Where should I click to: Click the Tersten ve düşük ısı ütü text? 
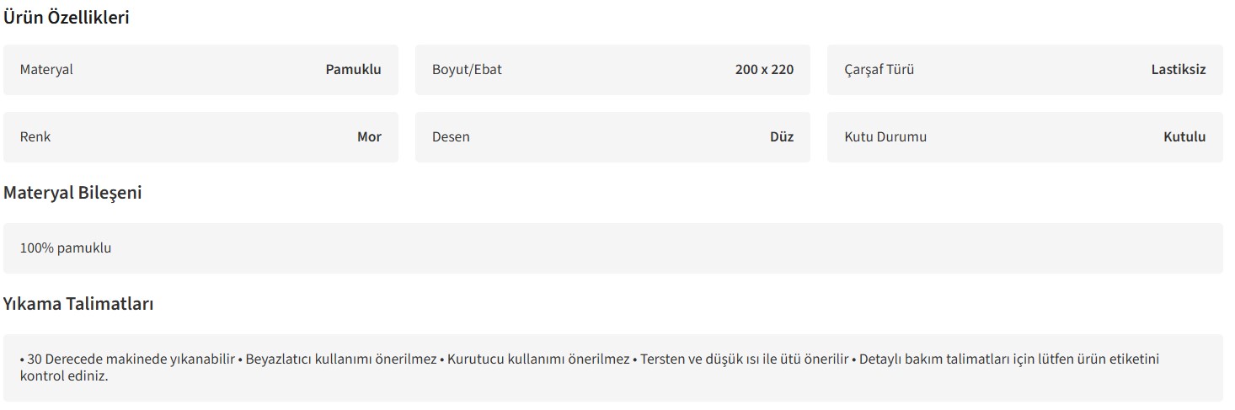744,359
